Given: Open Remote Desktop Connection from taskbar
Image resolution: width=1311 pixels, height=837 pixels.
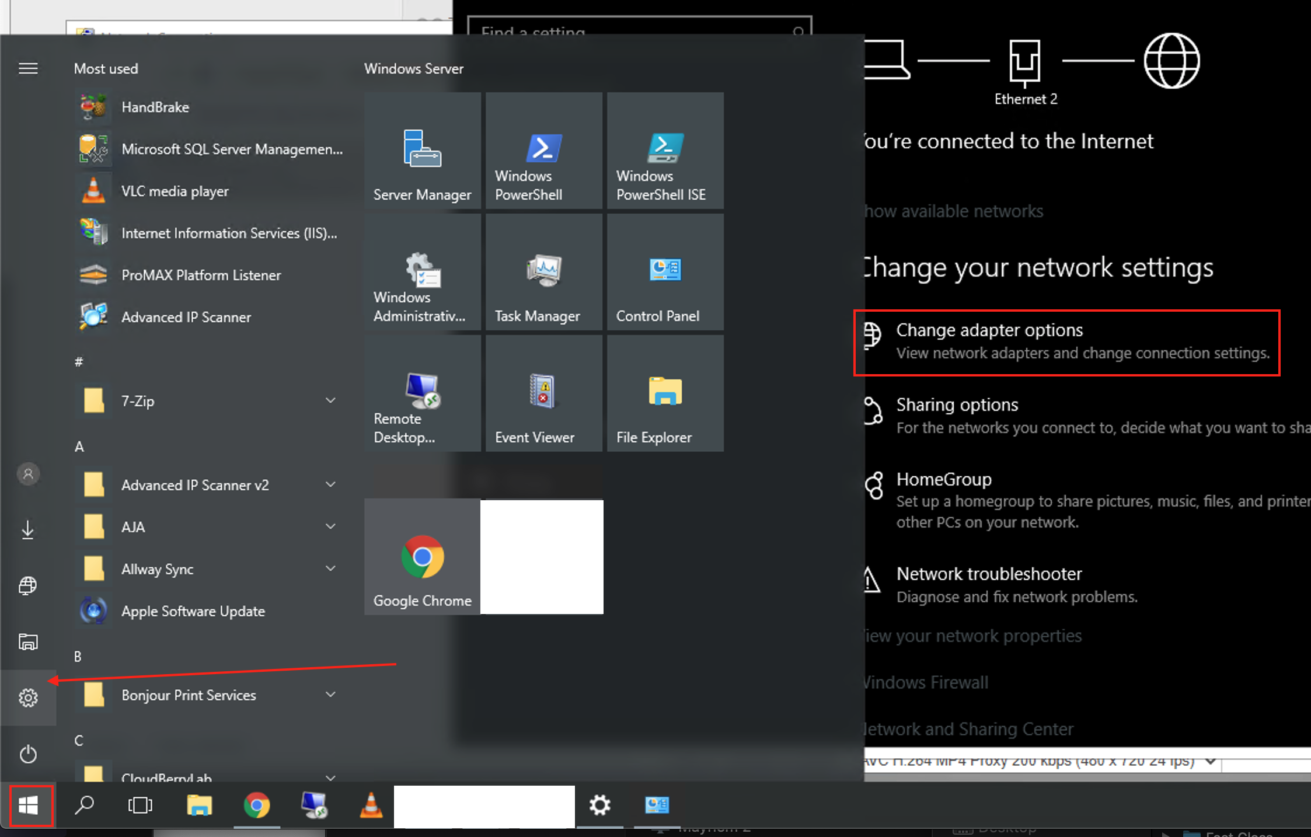Looking at the screenshot, I should (314, 805).
